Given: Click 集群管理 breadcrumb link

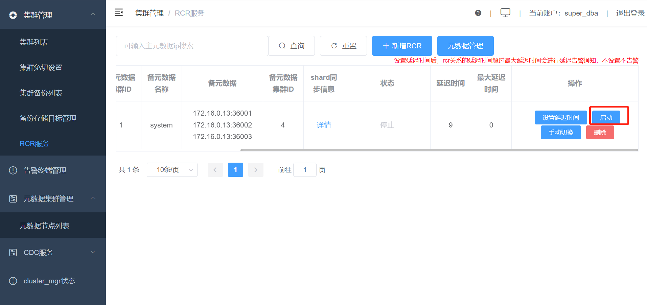Looking at the screenshot, I should coord(149,13).
